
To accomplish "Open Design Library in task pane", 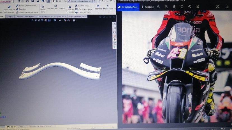I will [115, 28].
